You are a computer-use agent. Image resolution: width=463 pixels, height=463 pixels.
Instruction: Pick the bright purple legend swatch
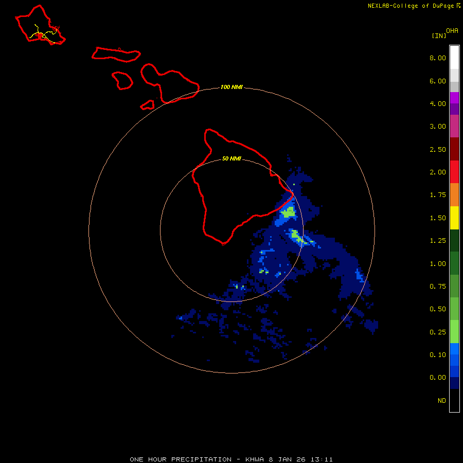tap(454, 98)
